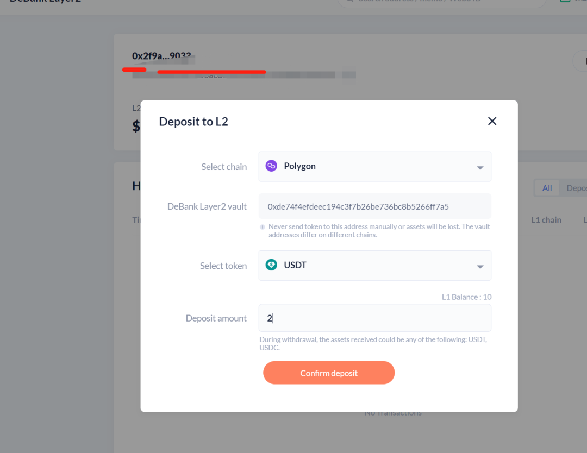Expand the Select token dropdown arrow
587x453 pixels.
pyautogui.click(x=480, y=266)
